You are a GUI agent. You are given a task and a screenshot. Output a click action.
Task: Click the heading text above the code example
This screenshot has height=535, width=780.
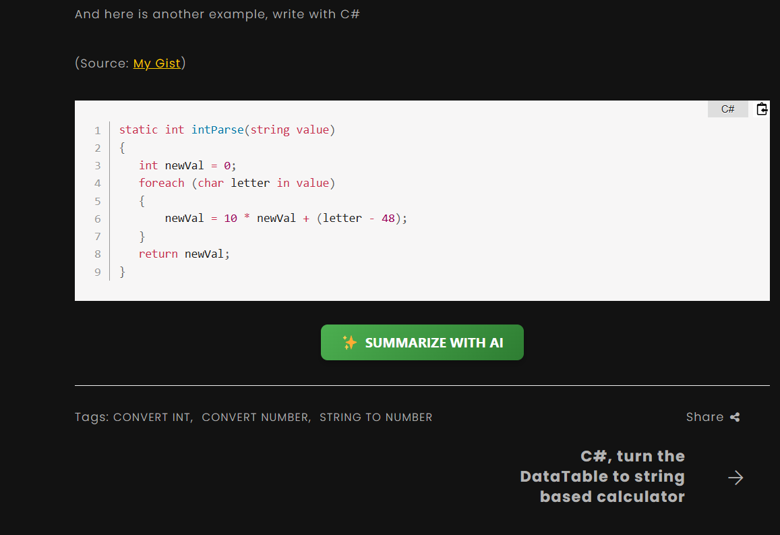(x=218, y=13)
